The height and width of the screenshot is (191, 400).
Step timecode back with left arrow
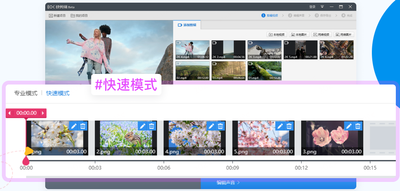click(9, 113)
